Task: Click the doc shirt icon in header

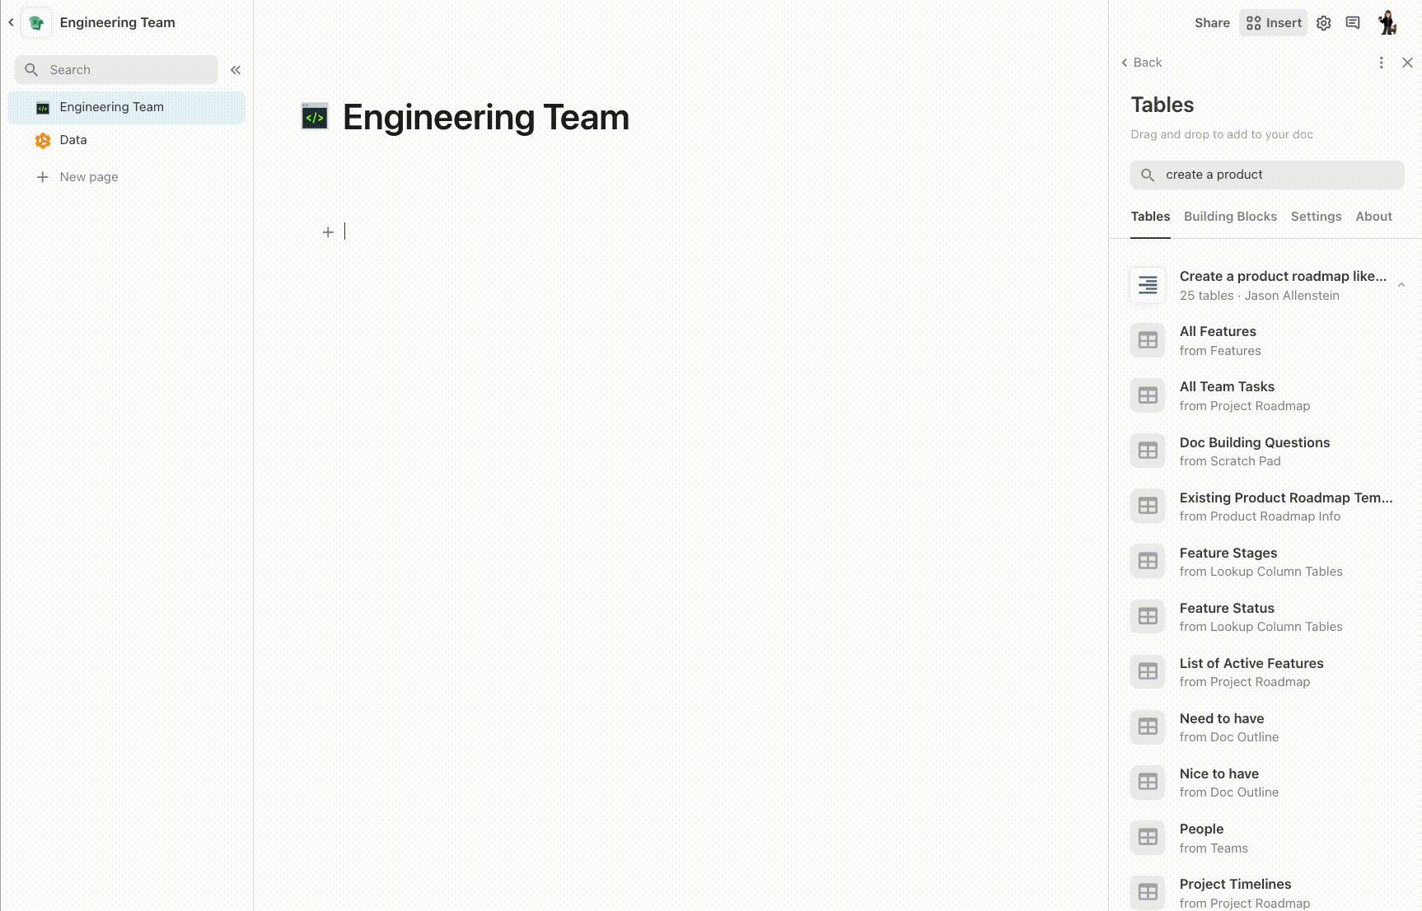Action: [36, 22]
